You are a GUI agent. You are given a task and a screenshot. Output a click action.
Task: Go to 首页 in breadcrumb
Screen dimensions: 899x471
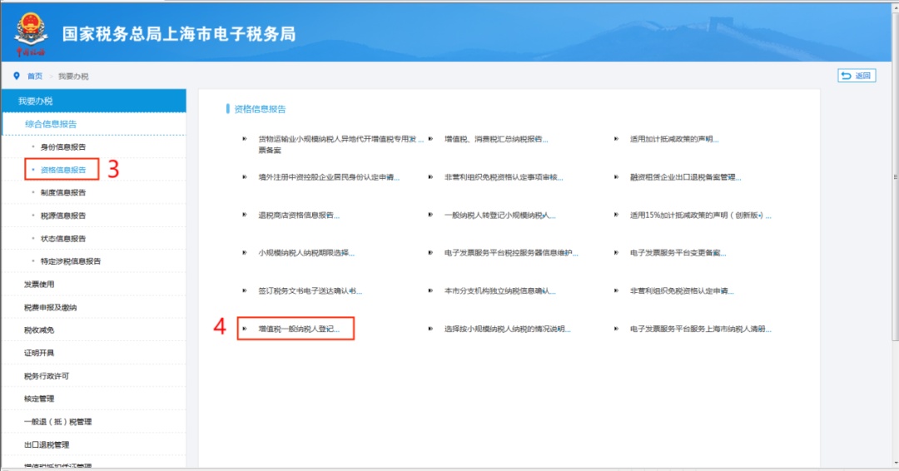[x=35, y=77]
